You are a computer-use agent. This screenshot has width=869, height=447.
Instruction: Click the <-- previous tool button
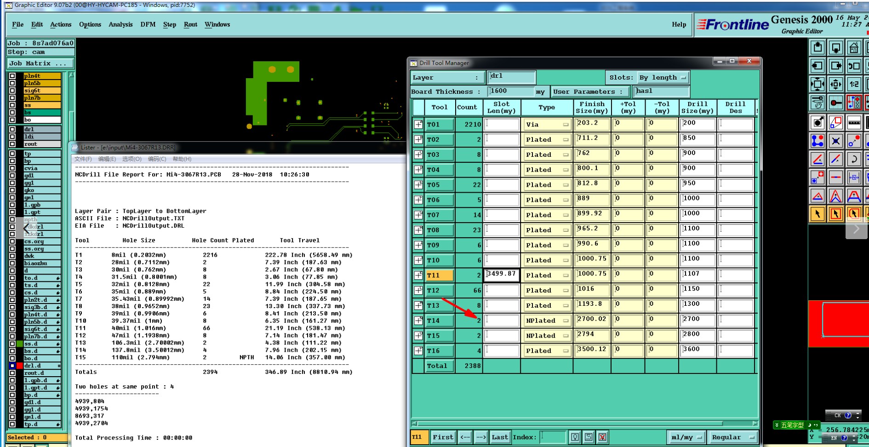pyautogui.click(x=465, y=437)
